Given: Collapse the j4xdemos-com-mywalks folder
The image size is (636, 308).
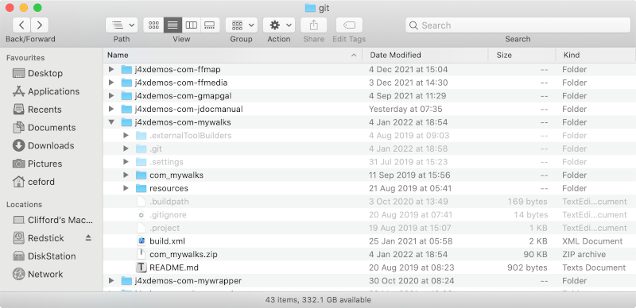Looking at the screenshot, I should (x=111, y=122).
